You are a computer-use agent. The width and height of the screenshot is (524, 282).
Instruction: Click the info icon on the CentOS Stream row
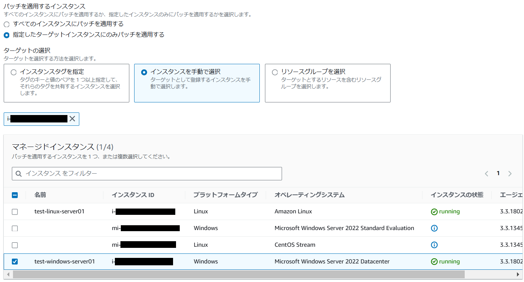click(434, 245)
